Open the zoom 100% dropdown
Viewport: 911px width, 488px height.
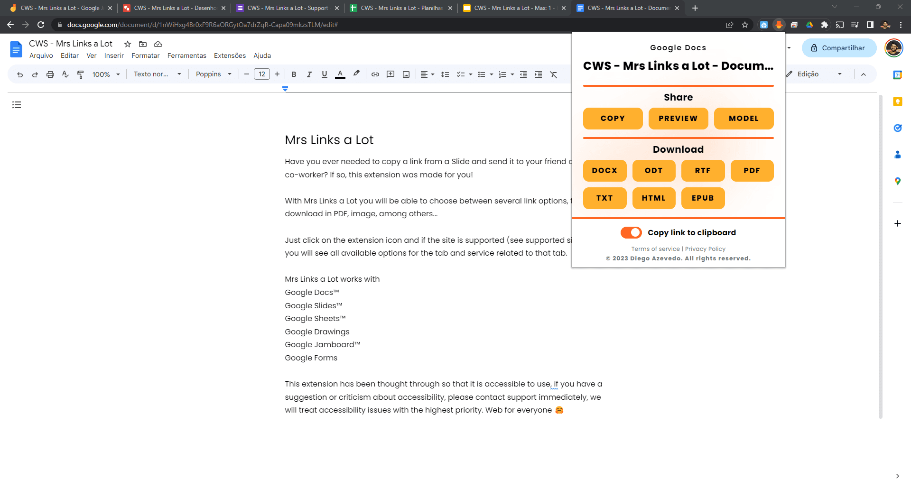coord(106,74)
